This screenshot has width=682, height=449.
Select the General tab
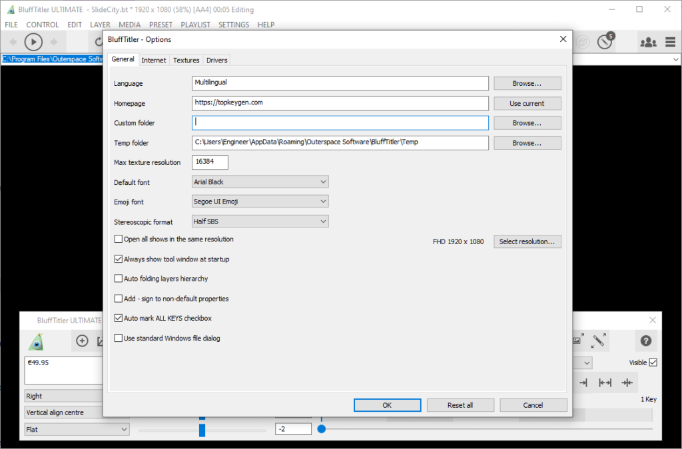[123, 59]
